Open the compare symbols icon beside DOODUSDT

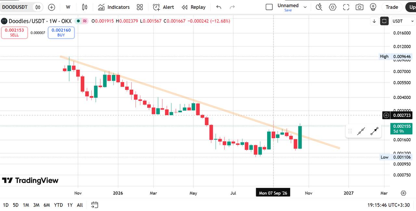[38, 7]
